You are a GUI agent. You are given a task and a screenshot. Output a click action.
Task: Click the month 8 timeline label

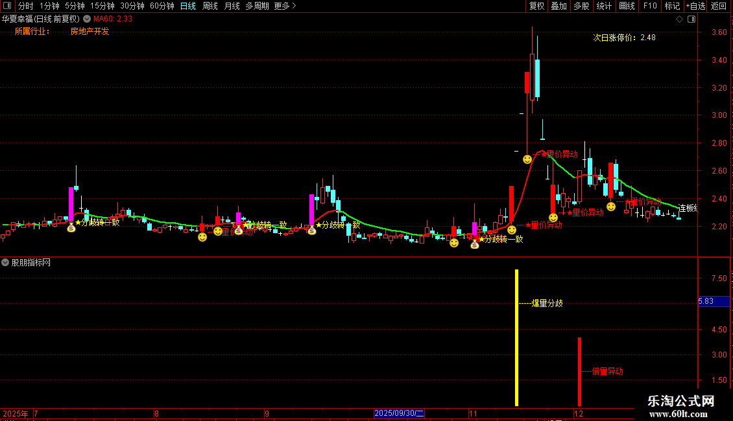pyautogui.click(x=156, y=413)
